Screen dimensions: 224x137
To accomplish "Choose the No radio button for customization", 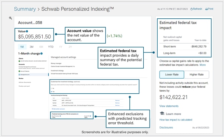I will pos(52,89).
